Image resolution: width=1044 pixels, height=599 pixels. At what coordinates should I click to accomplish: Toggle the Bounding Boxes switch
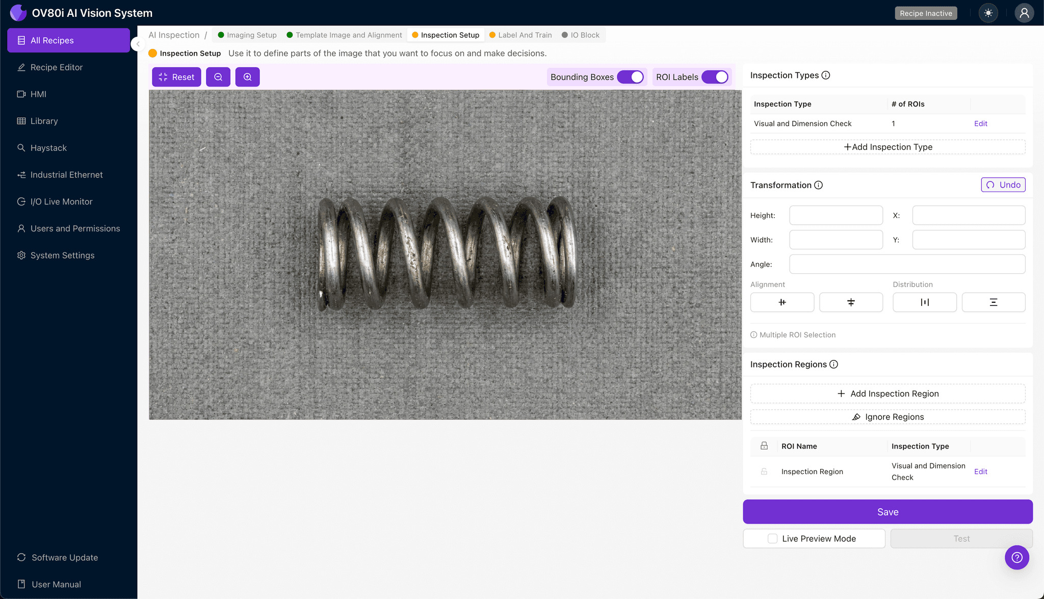pyautogui.click(x=631, y=77)
